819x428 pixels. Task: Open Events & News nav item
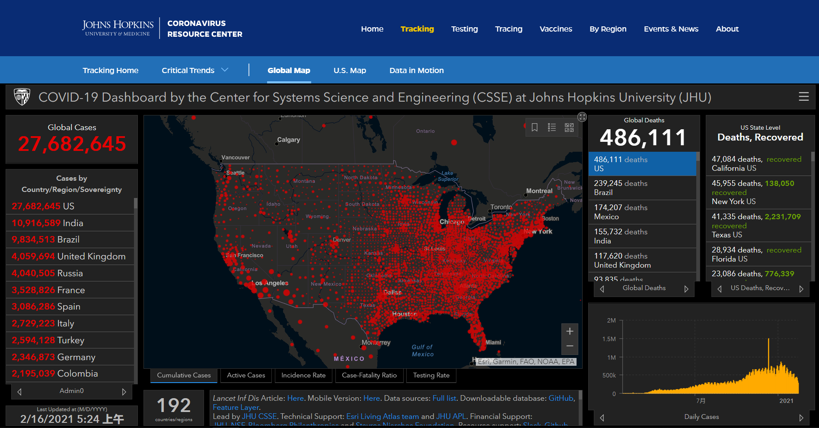pyautogui.click(x=671, y=29)
